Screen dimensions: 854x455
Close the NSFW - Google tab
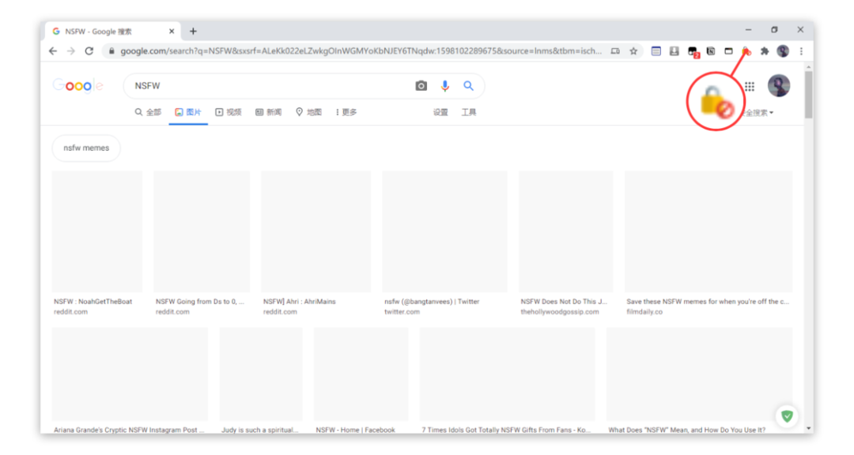[x=172, y=31]
